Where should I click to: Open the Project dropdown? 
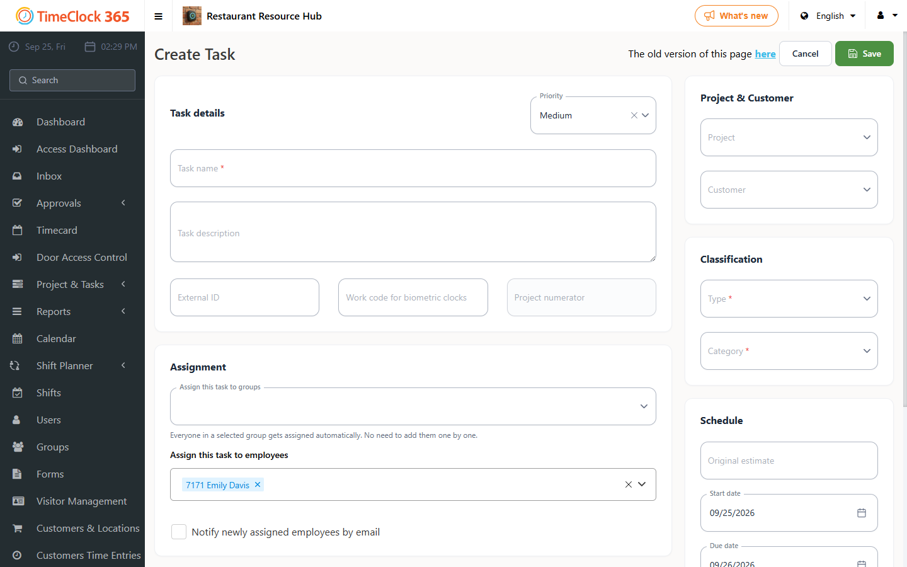(789, 137)
